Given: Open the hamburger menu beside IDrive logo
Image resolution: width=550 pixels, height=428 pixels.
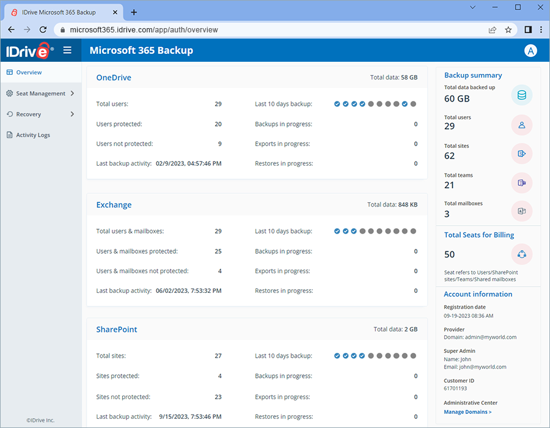Looking at the screenshot, I should point(67,50).
